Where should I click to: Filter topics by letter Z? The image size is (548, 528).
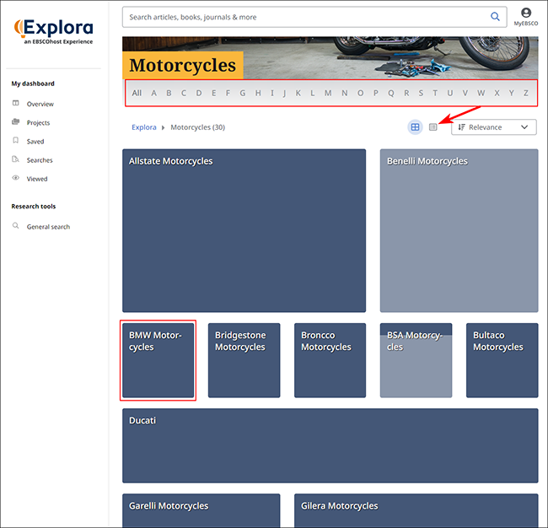[x=525, y=93]
